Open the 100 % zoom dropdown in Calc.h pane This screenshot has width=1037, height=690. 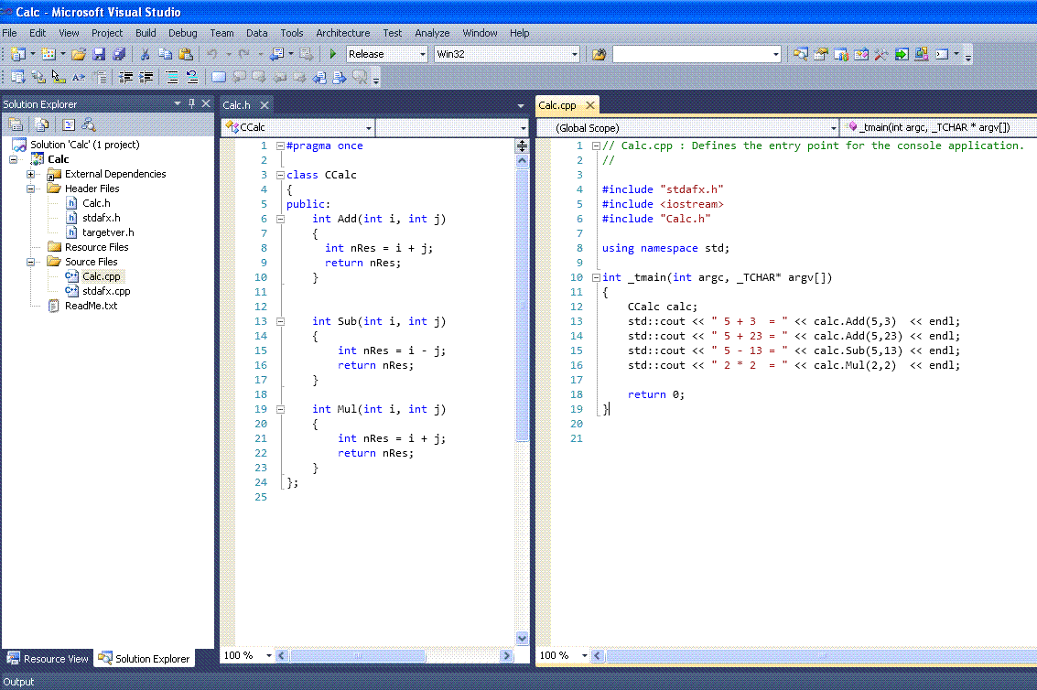[268, 655]
